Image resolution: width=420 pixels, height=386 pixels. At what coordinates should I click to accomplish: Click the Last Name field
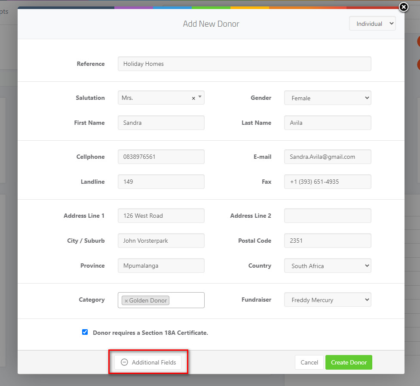coord(328,123)
